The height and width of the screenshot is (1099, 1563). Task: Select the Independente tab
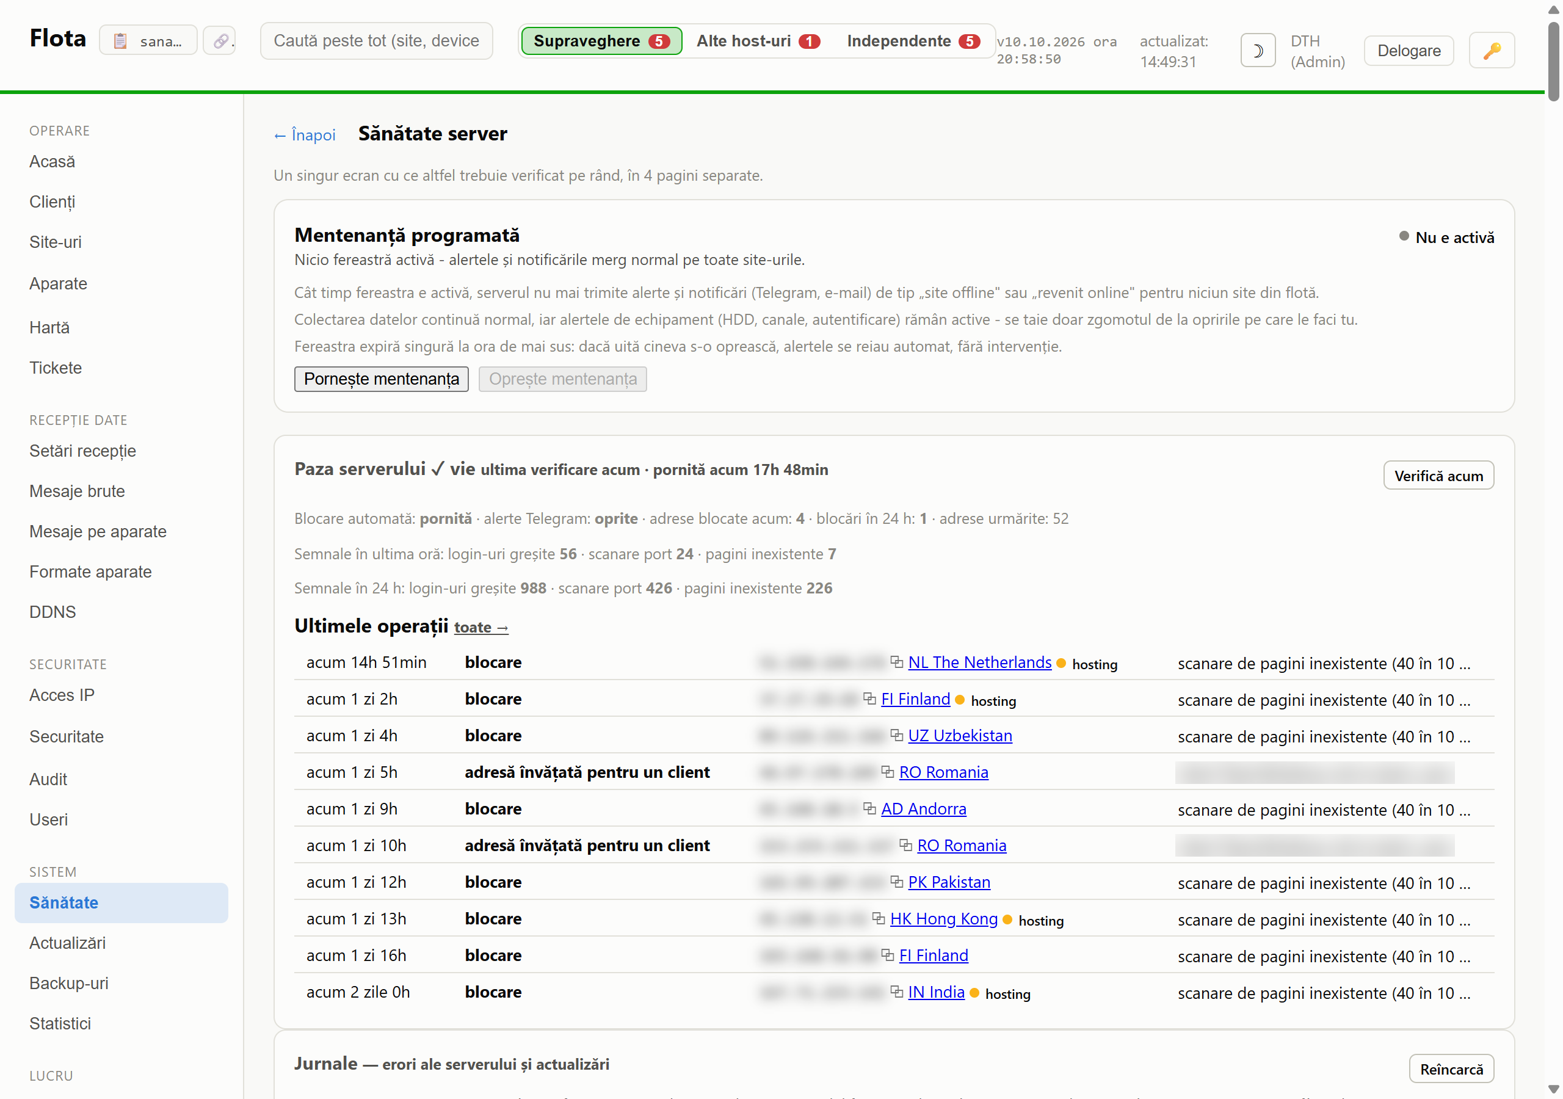[x=913, y=41]
